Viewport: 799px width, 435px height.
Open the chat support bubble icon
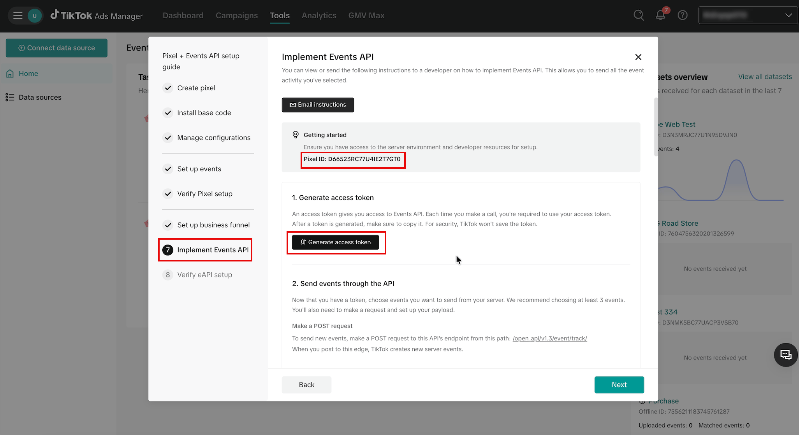click(x=786, y=355)
